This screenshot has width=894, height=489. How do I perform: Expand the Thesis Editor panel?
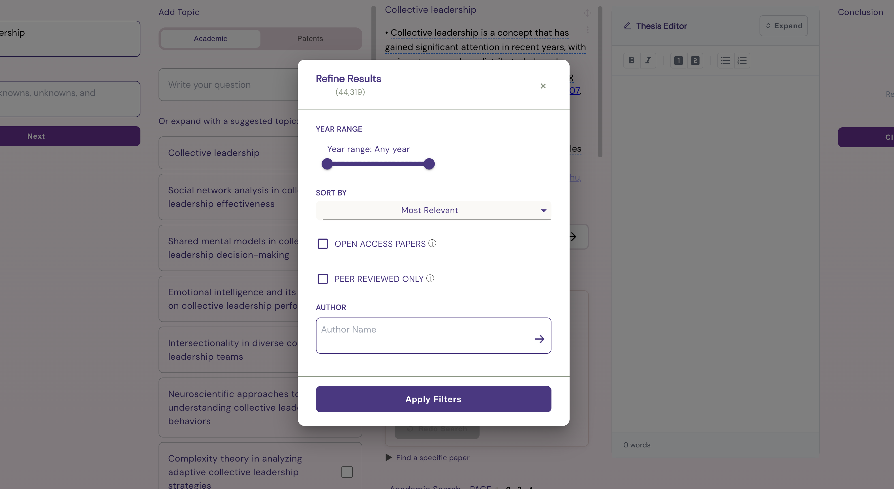pyautogui.click(x=783, y=26)
